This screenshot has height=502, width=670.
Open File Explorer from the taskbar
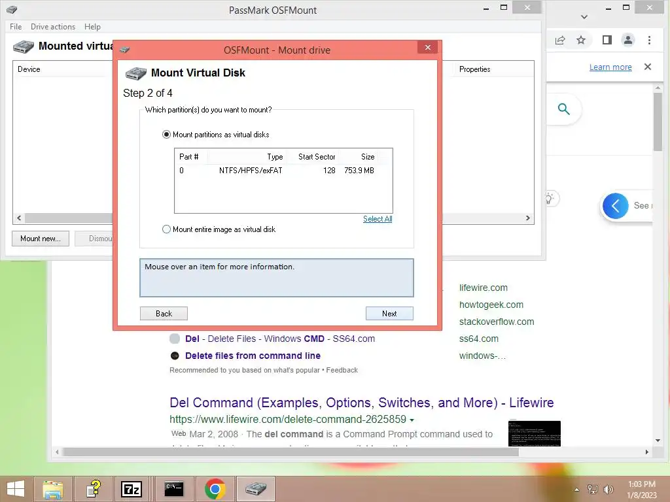tap(52, 489)
